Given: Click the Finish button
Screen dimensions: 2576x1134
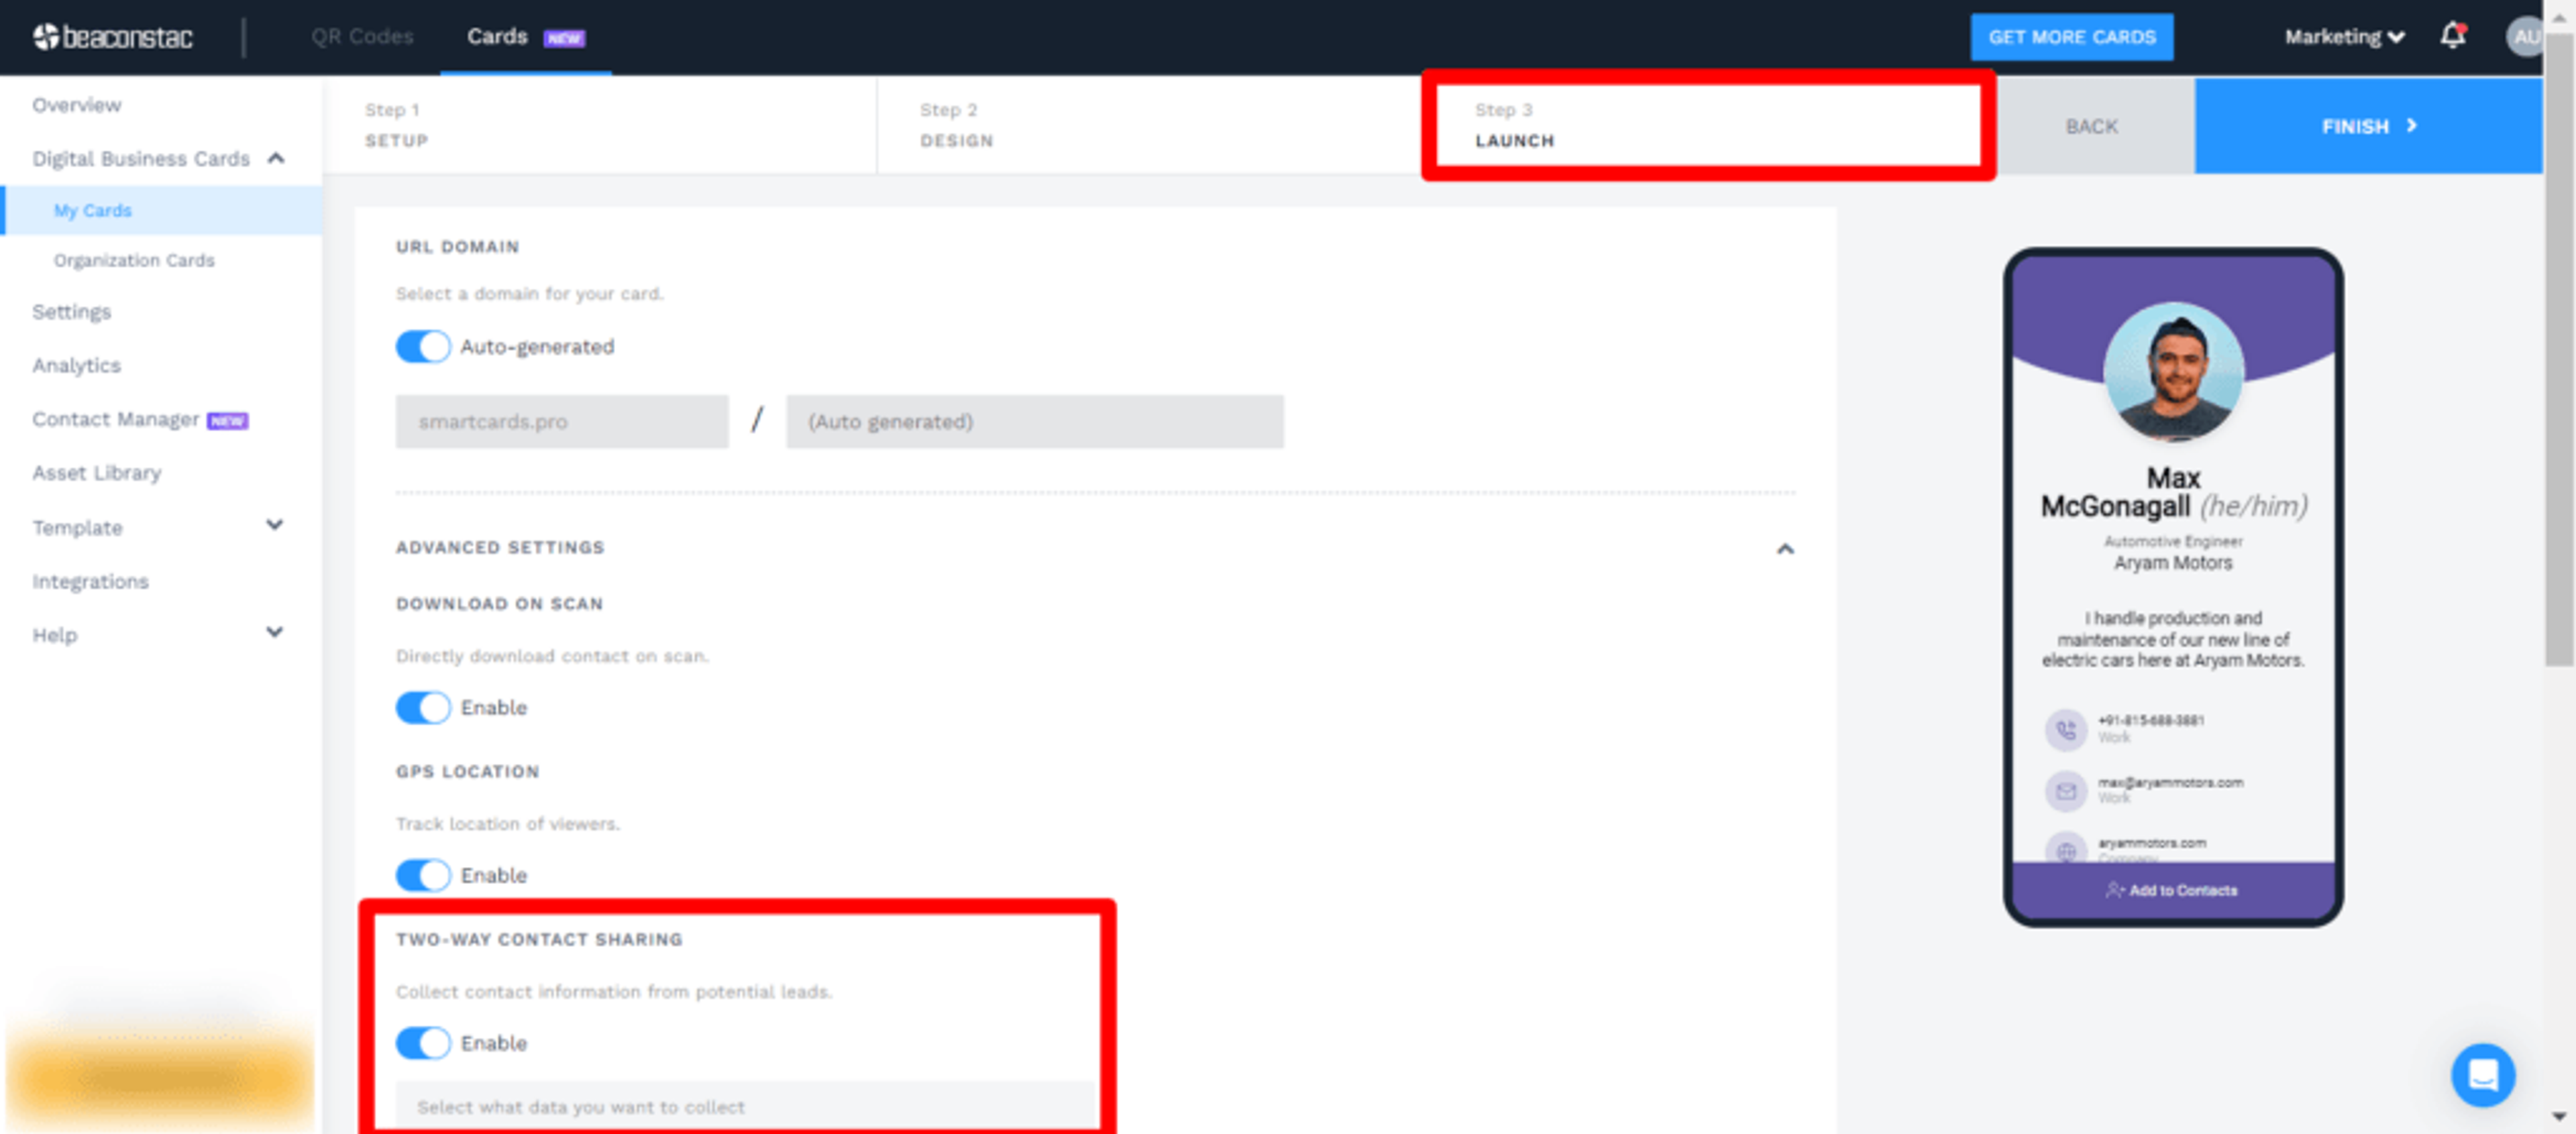Looking at the screenshot, I should point(2367,126).
